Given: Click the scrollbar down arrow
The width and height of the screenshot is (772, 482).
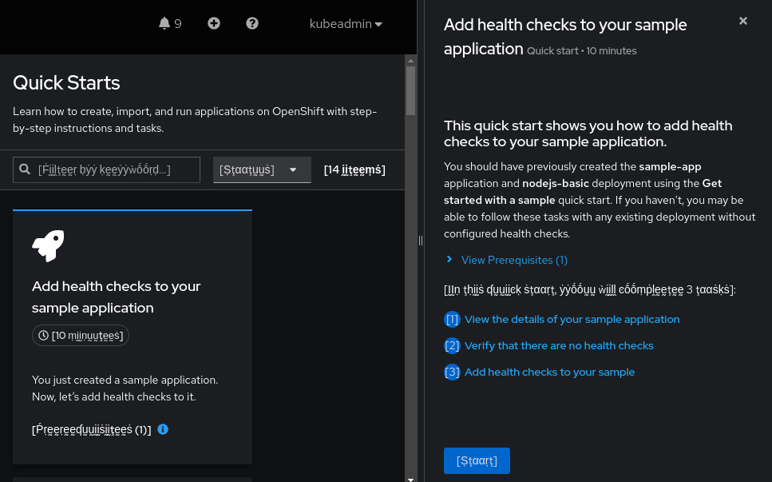Looking at the screenshot, I should [410, 479].
